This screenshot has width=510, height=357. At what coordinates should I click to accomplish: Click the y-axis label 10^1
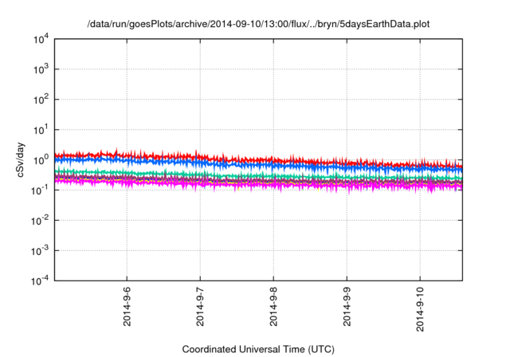[x=41, y=130]
